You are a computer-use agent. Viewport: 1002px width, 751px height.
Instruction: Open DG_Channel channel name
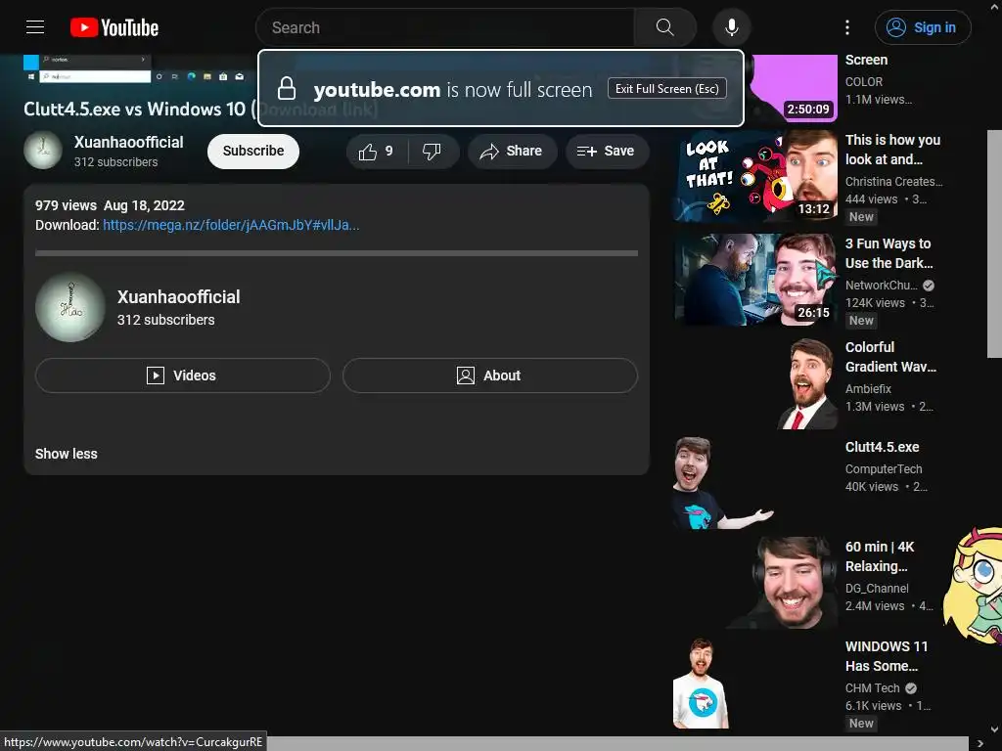877,589
